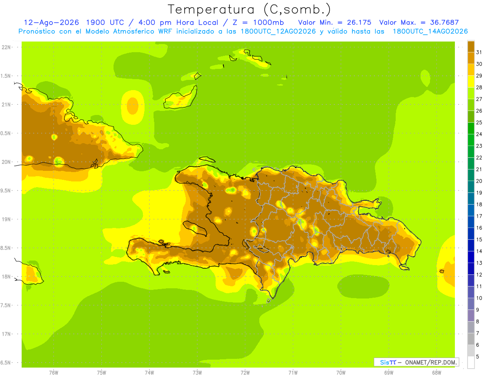This screenshot has width=490, height=378.
Task: Click the '17N' latitude label
Action: point(7,334)
